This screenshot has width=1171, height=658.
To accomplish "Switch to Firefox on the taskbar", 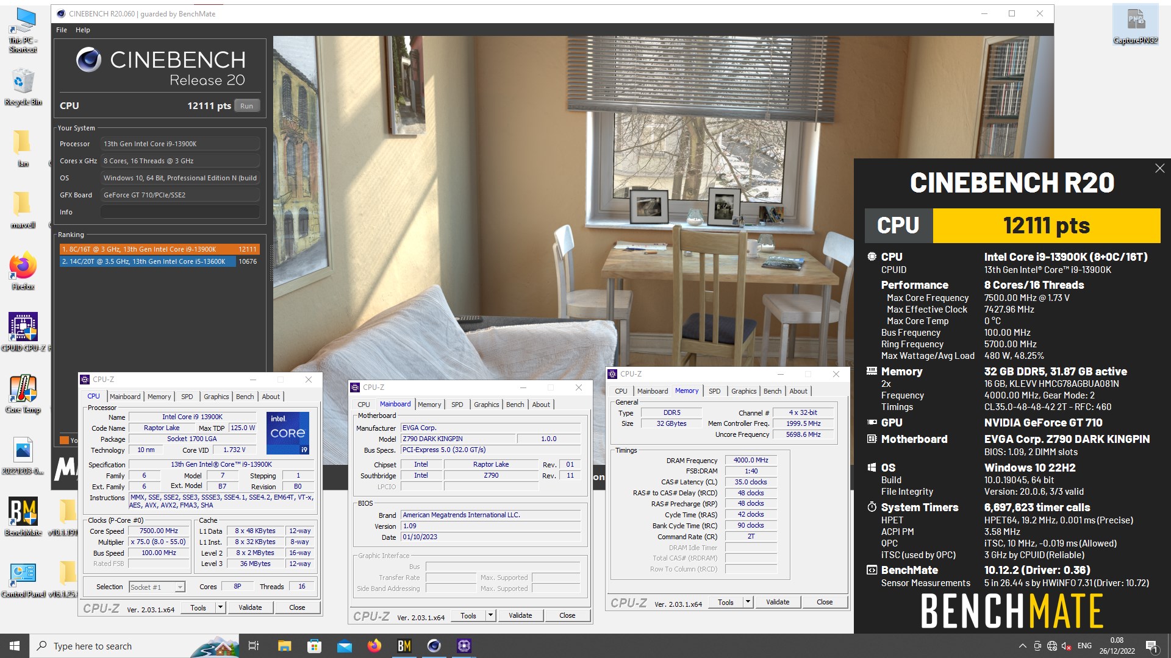I will [374, 646].
